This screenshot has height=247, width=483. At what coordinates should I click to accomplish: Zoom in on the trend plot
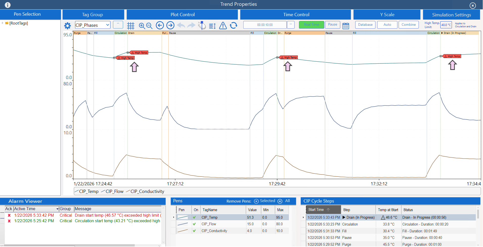pyautogui.click(x=142, y=26)
